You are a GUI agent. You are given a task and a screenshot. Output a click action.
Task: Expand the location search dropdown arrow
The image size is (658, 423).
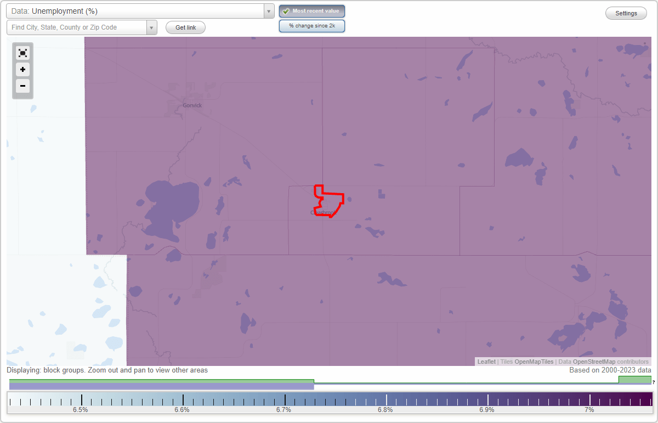coord(152,27)
